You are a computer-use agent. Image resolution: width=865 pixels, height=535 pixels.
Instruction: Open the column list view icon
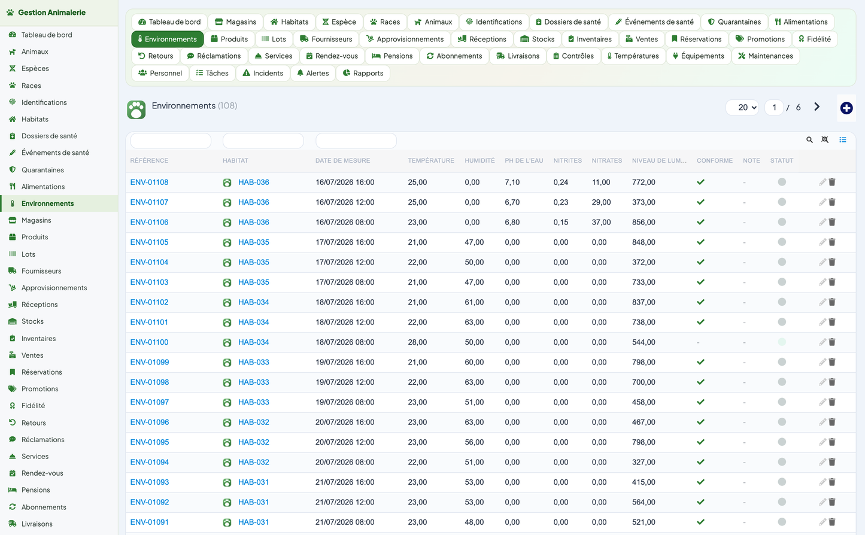(x=842, y=140)
